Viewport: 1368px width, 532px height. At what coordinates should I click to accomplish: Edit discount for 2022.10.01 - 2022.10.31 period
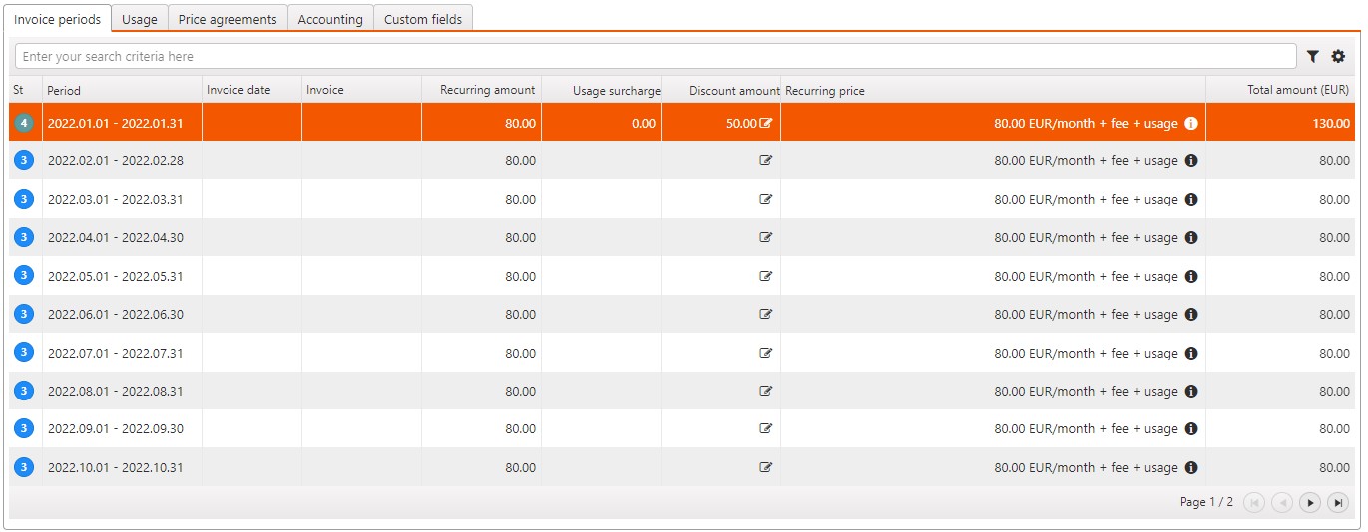[x=766, y=467]
